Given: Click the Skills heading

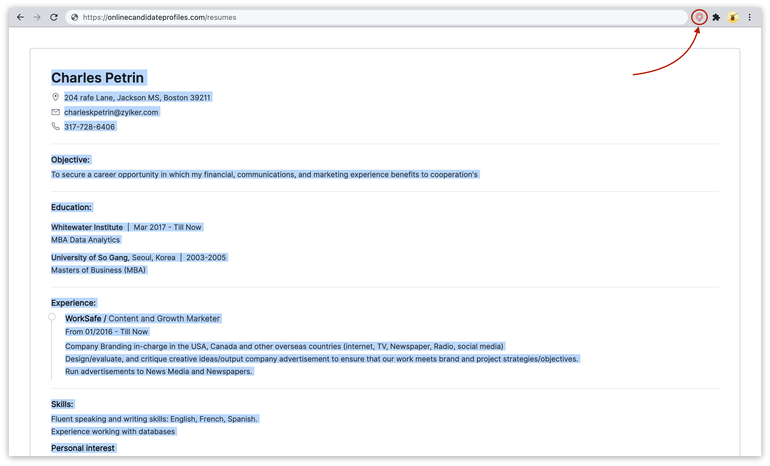Looking at the screenshot, I should pyautogui.click(x=62, y=404).
